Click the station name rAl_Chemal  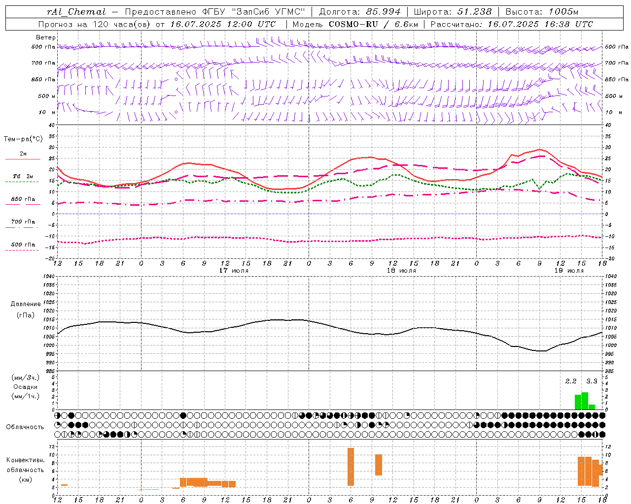(x=76, y=12)
